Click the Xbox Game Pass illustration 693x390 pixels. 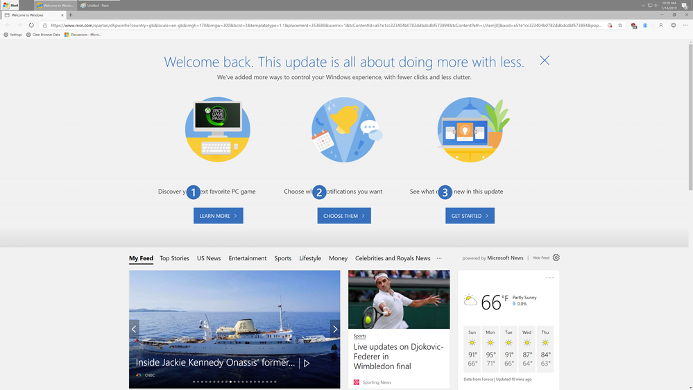tap(217, 130)
